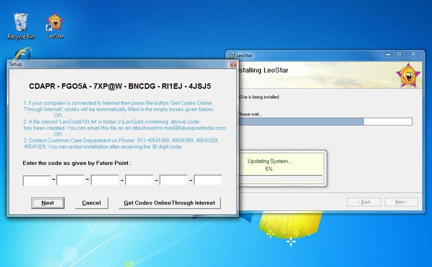The height and width of the screenshot is (267, 432).
Task: Click the 5% progress text
Action: 269,169
